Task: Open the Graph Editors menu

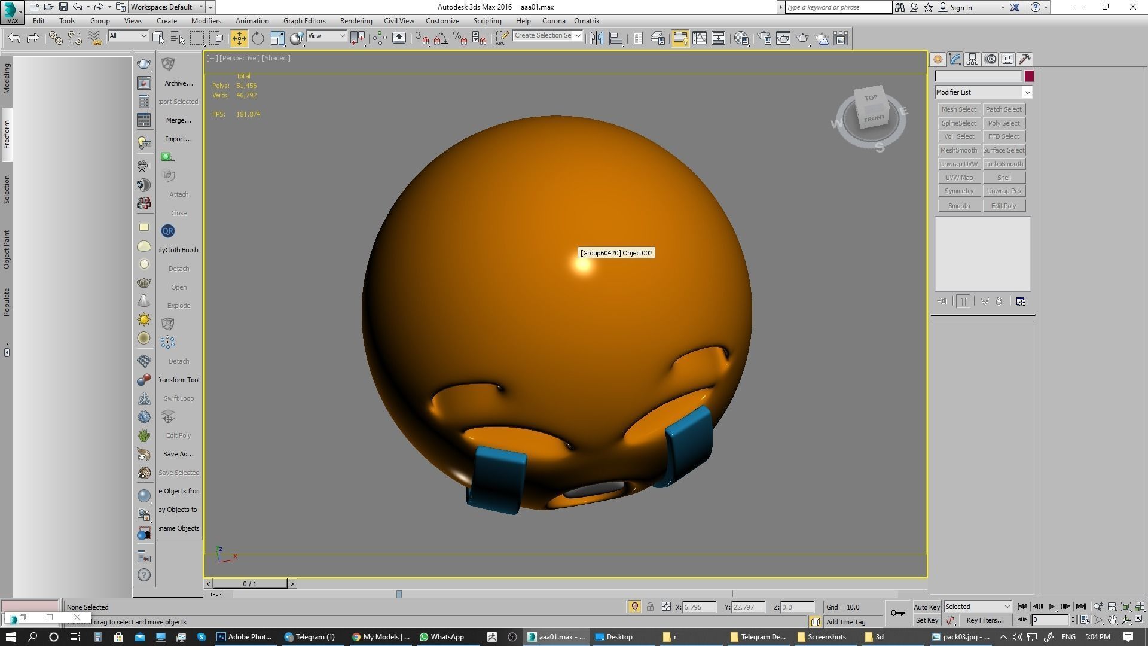Action: coord(304,21)
